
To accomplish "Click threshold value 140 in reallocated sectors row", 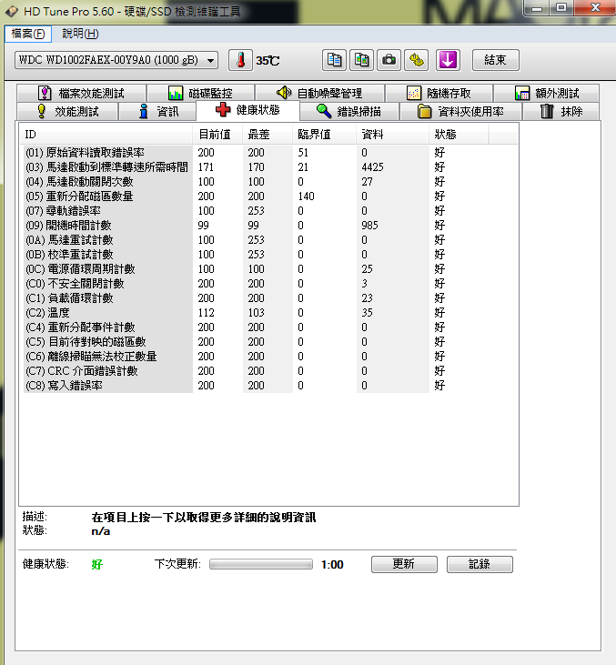I will click(306, 196).
